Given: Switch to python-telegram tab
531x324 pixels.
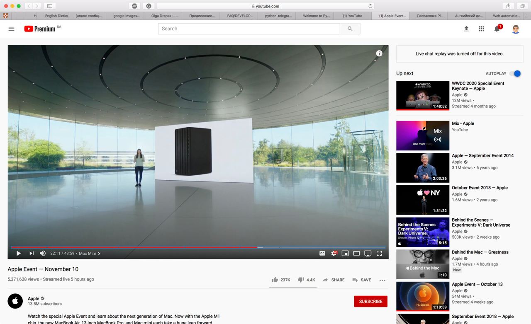Looking at the screenshot, I should [278, 16].
